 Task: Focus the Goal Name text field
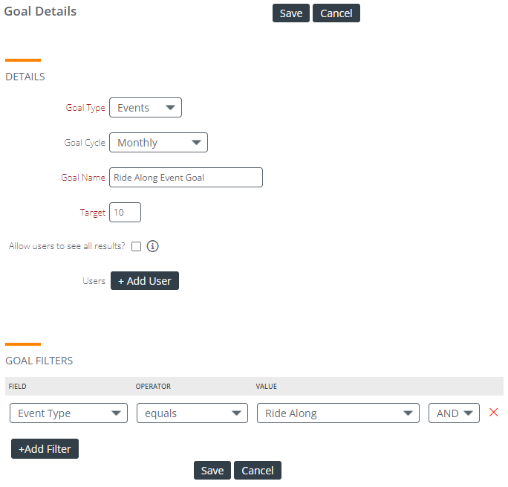186,178
